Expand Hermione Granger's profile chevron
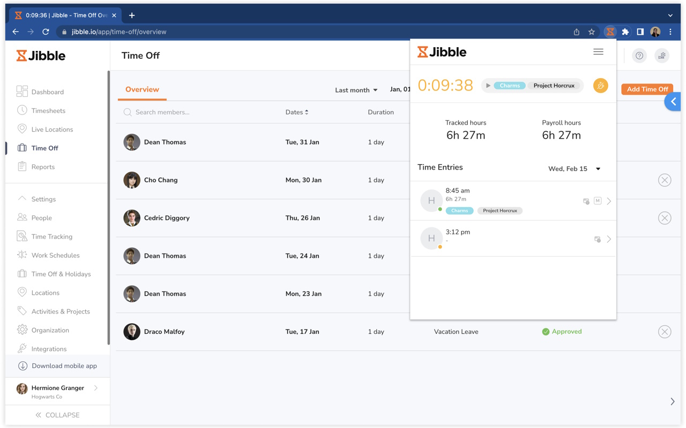 click(x=95, y=388)
